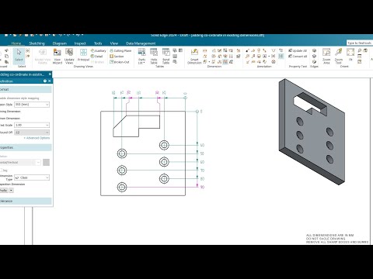The image size is (373, 279).
Task: Open the Dimension Style dropdown (ISO mm)
Action: [x=32, y=105]
